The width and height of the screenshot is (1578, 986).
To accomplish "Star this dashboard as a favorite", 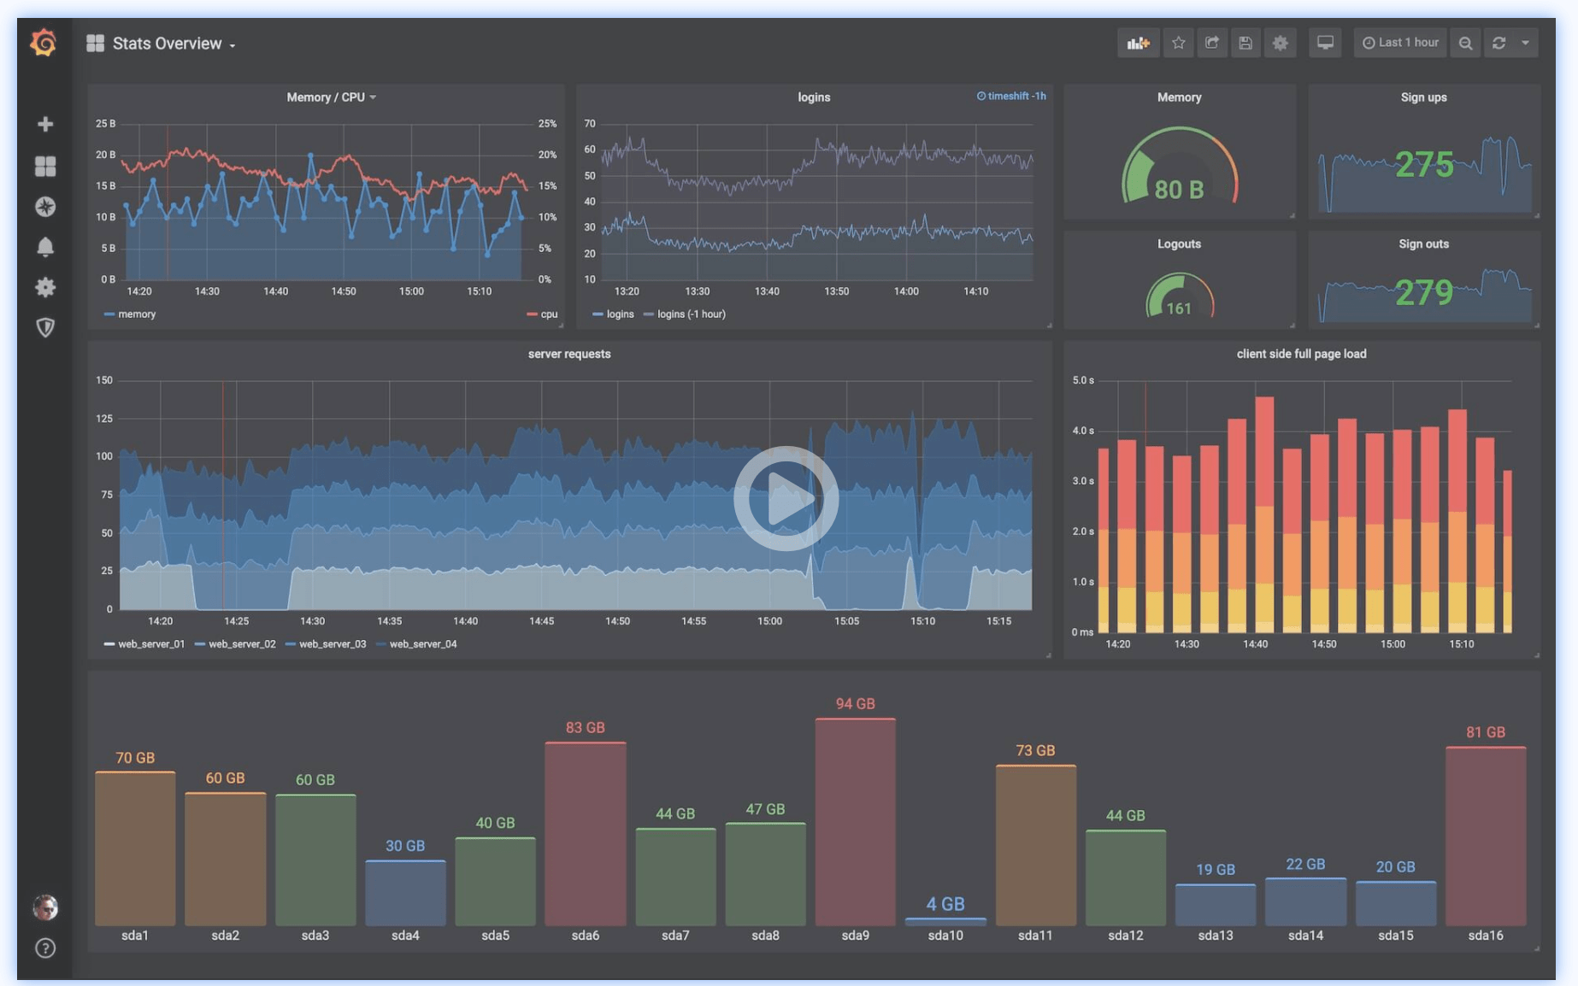I will 1178,42.
